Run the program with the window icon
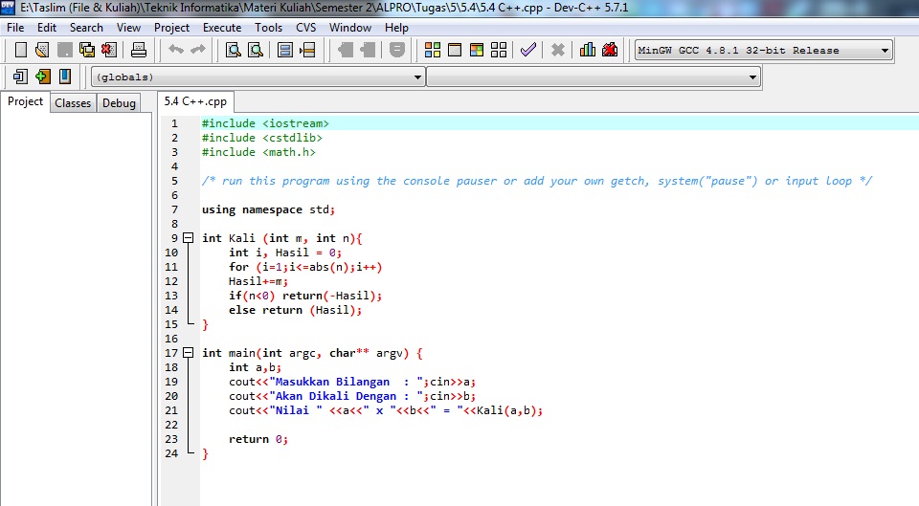 [455, 50]
